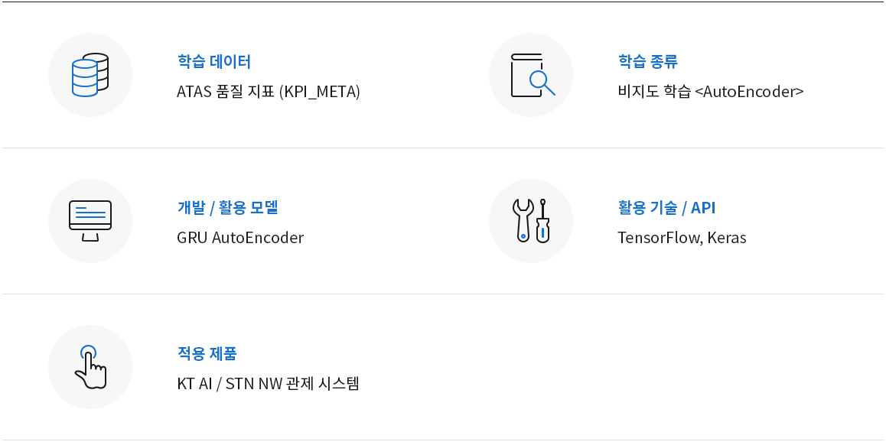Click the 활용 기술 / API heading
Image resolution: width=886 pixels, height=445 pixels.
pos(666,207)
